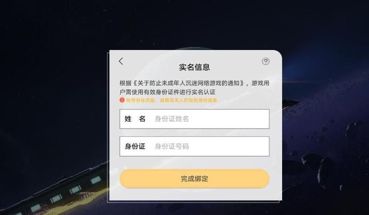Click the red exclamation warning icon
369x215 pixels.
tap(122, 100)
